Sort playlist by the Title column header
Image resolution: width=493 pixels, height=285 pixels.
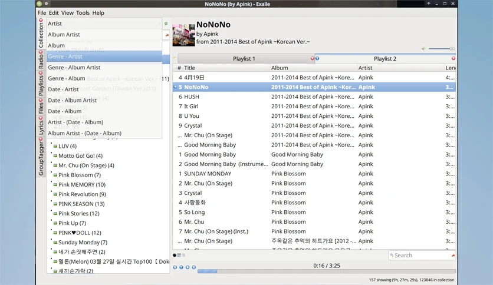coord(226,68)
